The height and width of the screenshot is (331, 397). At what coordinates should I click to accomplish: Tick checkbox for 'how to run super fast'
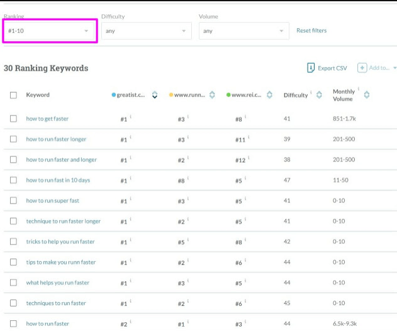click(13, 200)
